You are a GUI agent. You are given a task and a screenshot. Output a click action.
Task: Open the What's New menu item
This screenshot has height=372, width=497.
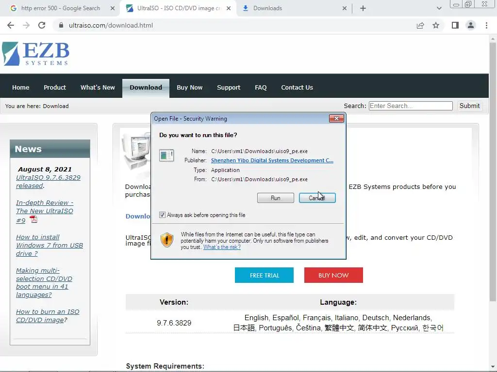(98, 87)
